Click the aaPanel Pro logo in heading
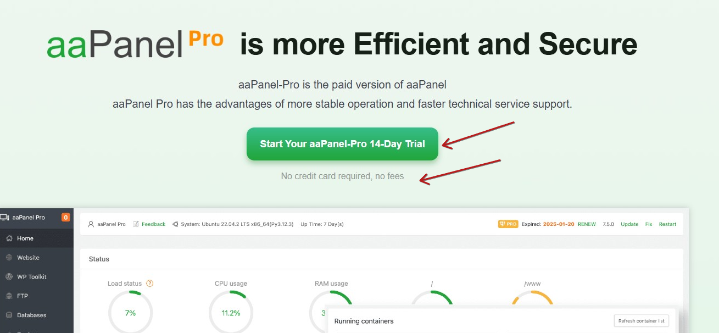Viewport: 719px width, 333px height. [x=135, y=45]
